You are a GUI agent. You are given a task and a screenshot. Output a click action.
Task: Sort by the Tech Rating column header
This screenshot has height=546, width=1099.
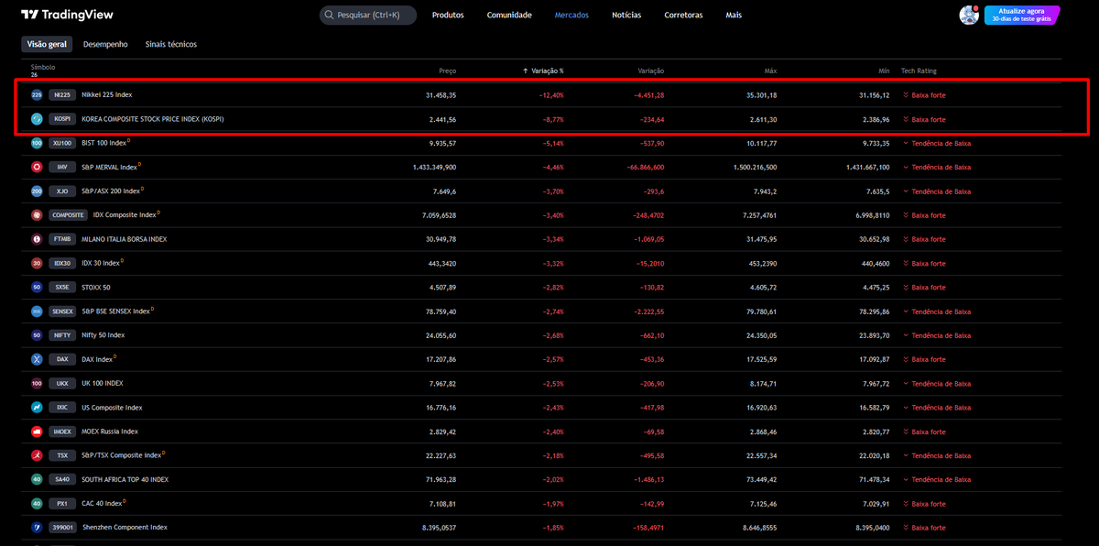919,71
